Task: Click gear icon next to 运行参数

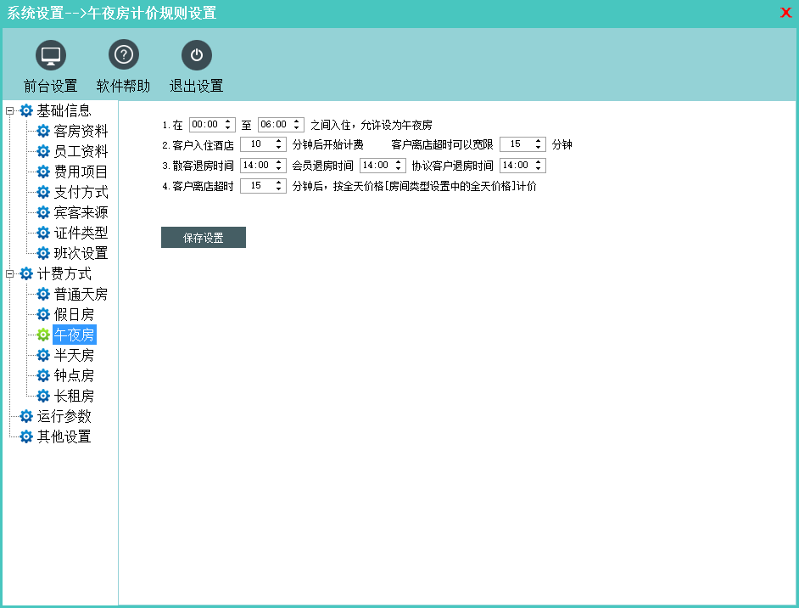Action: point(26,416)
